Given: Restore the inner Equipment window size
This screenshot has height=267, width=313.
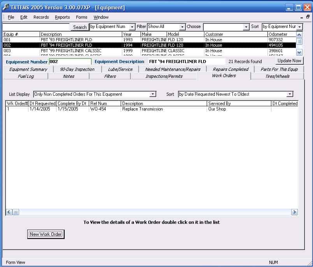Looking at the screenshot, I should click(x=308, y=17).
